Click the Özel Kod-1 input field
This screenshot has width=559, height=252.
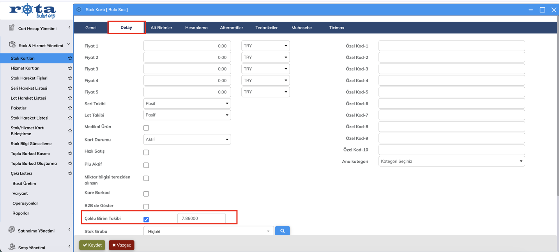point(451,46)
